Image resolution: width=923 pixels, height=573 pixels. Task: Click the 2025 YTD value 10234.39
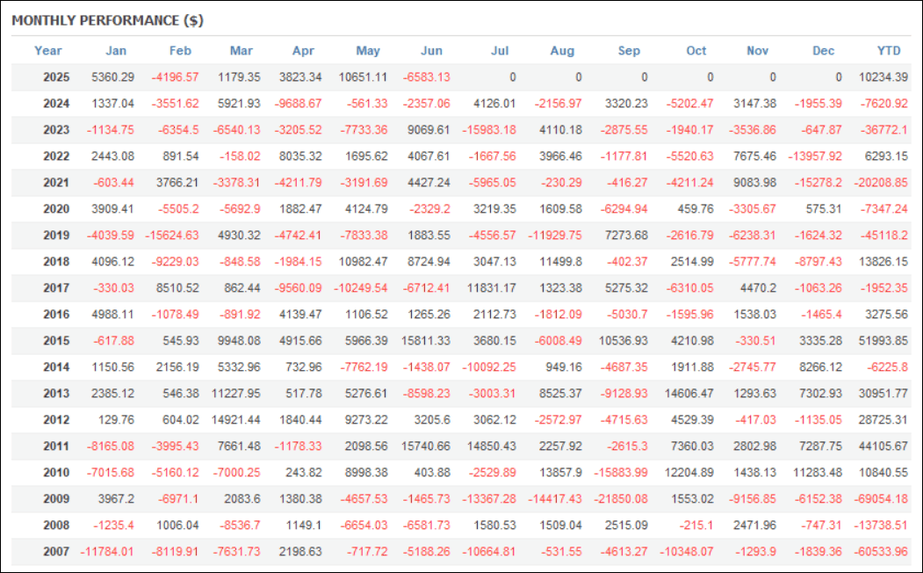point(883,77)
